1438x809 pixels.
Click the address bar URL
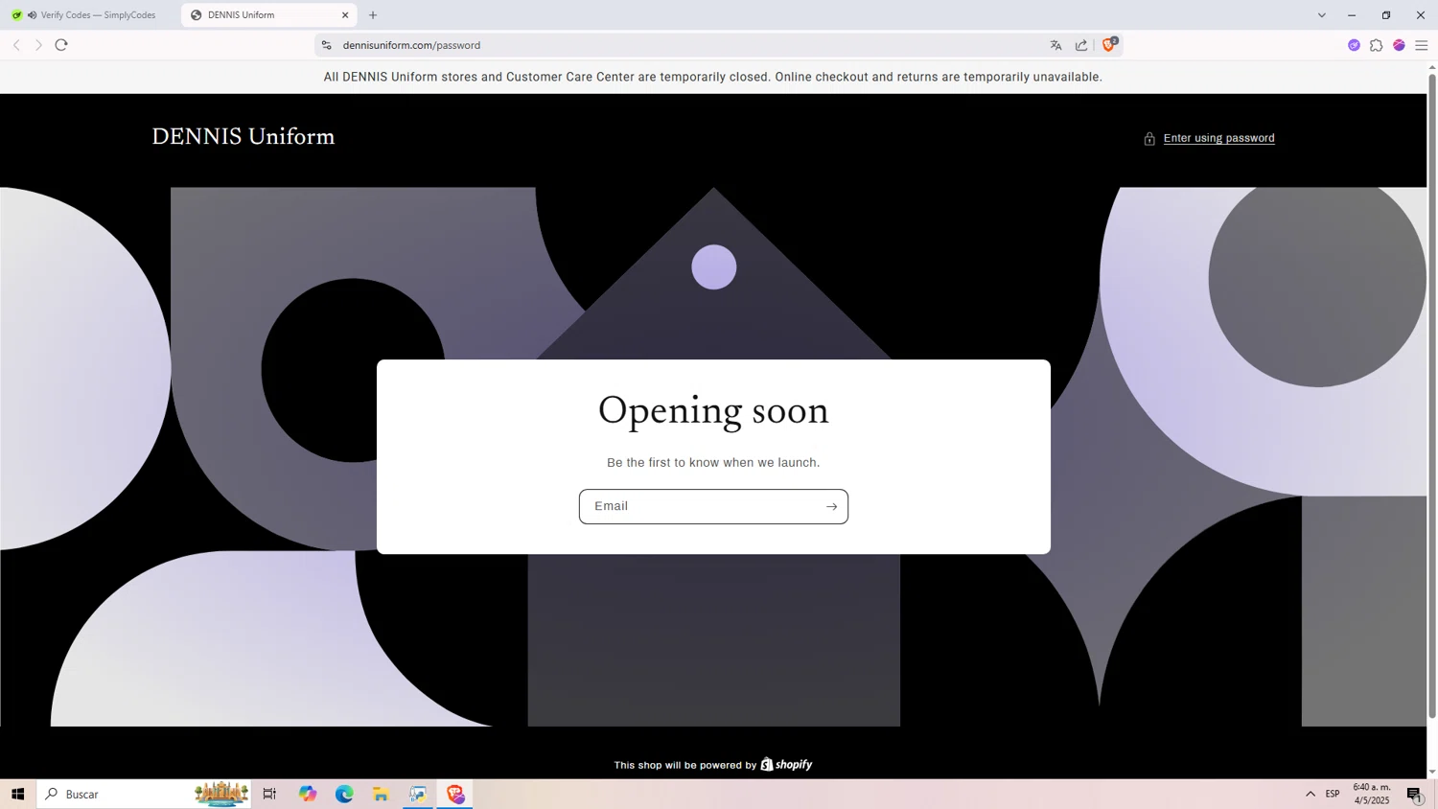411,45
